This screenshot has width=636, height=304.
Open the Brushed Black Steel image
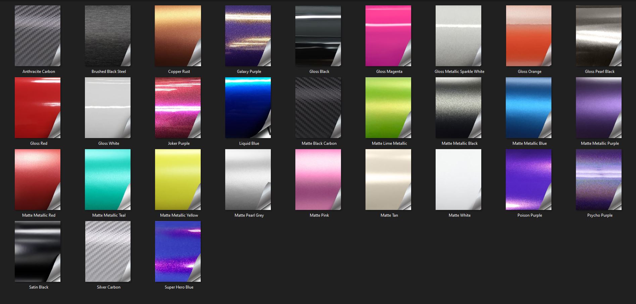click(108, 36)
